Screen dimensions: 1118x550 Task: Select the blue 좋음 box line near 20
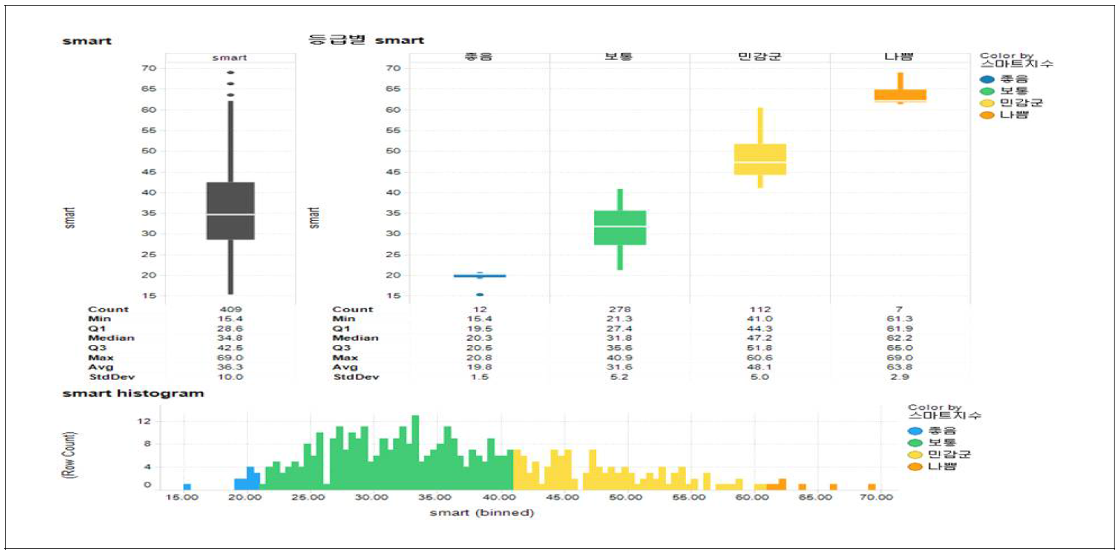point(479,276)
